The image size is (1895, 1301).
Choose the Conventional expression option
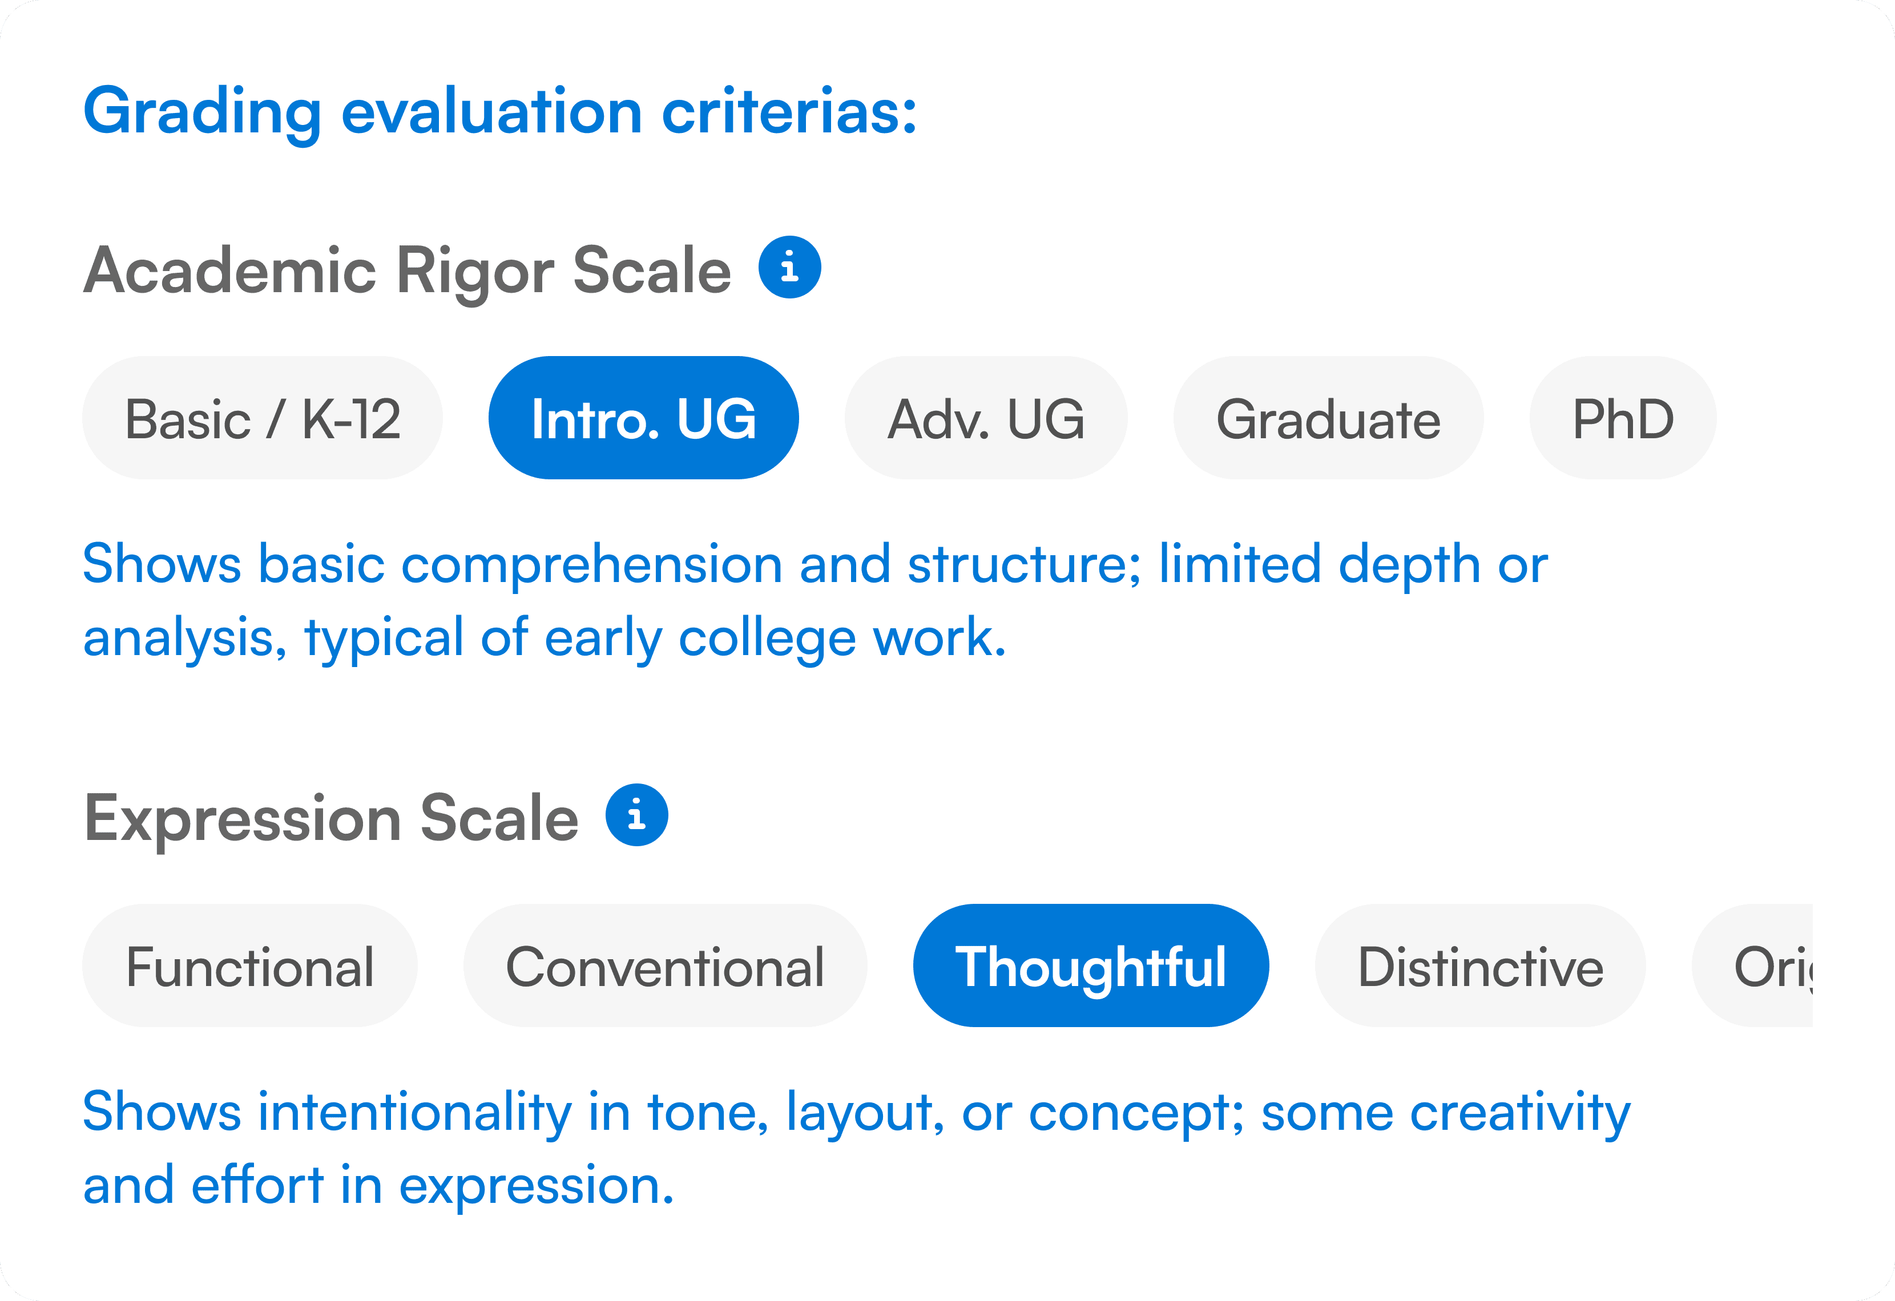(666, 966)
